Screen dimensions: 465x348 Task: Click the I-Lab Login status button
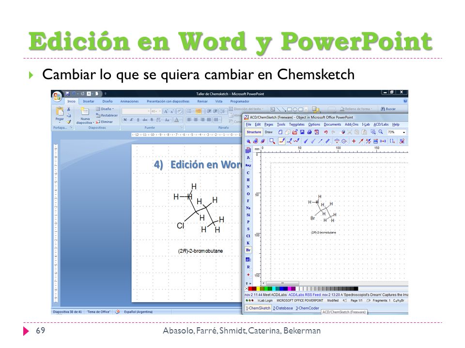[264, 300]
